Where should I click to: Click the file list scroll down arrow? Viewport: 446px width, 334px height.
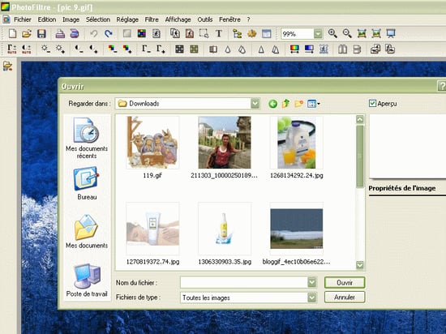pos(360,265)
